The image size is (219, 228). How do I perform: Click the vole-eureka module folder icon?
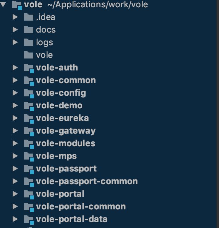29,118
